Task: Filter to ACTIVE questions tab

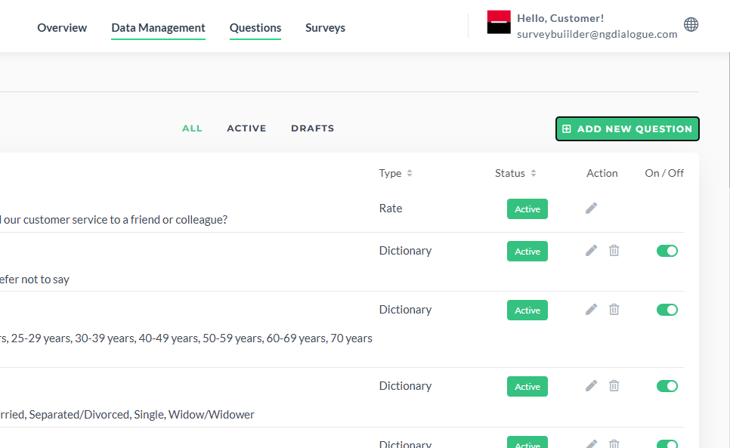Action: click(246, 128)
